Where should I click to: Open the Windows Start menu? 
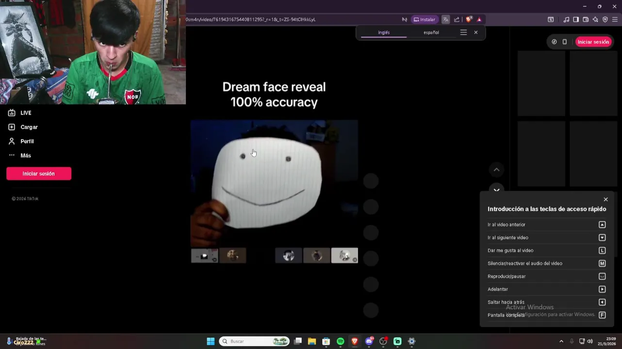click(211, 341)
